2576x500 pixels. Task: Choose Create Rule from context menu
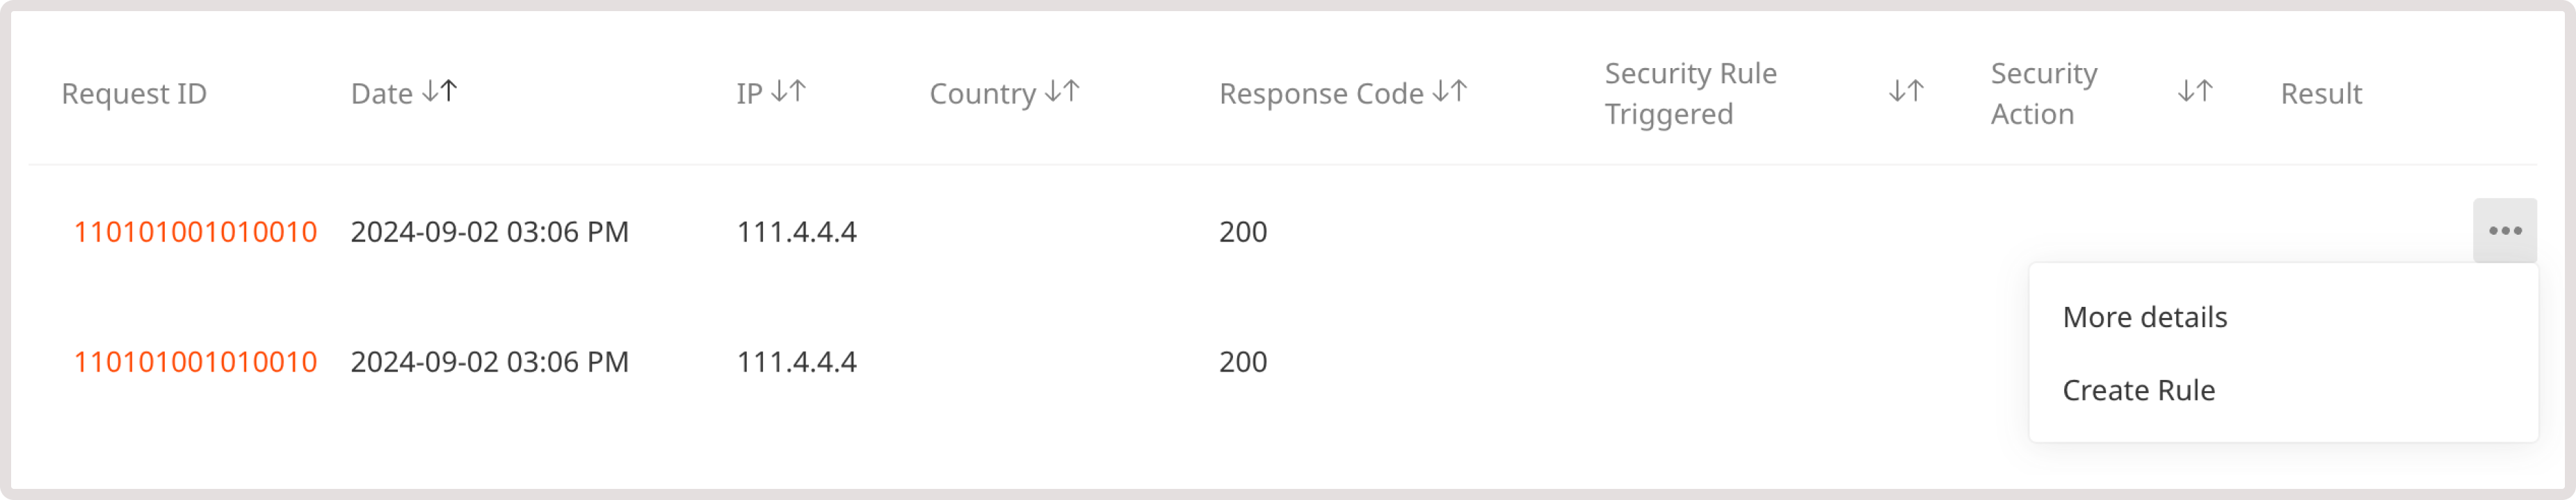pos(2140,390)
